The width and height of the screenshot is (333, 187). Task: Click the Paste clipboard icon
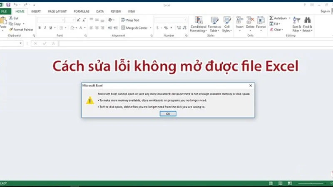[x=3, y=20]
